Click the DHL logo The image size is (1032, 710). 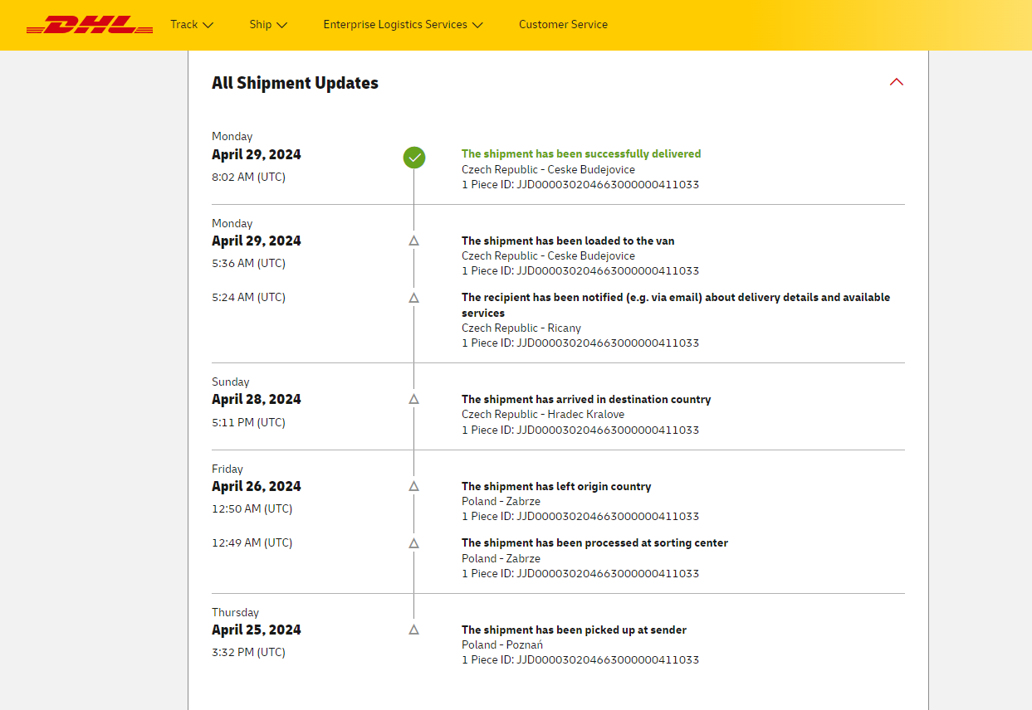(x=90, y=25)
